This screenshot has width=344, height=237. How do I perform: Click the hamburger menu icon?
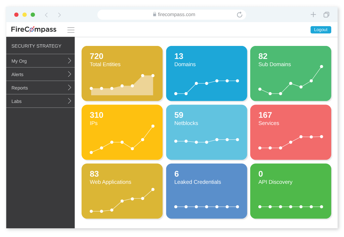pos(71,30)
